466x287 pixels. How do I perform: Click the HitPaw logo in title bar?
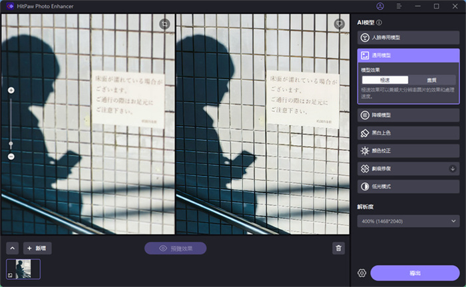(x=10, y=6)
